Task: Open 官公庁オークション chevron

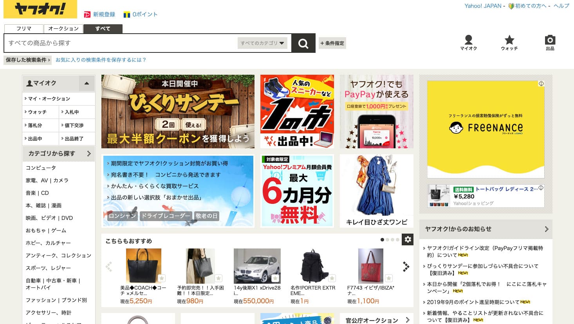Action: coord(408,320)
